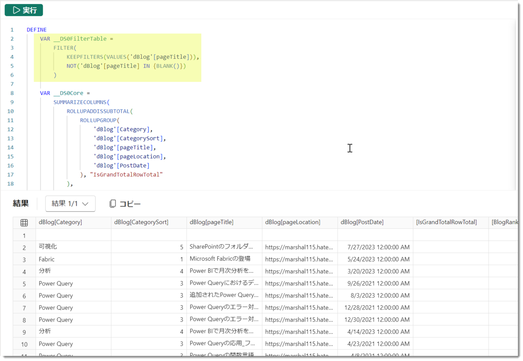
Task: Select the dBlog[pageTitle] column header
Action: [x=224, y=222]
